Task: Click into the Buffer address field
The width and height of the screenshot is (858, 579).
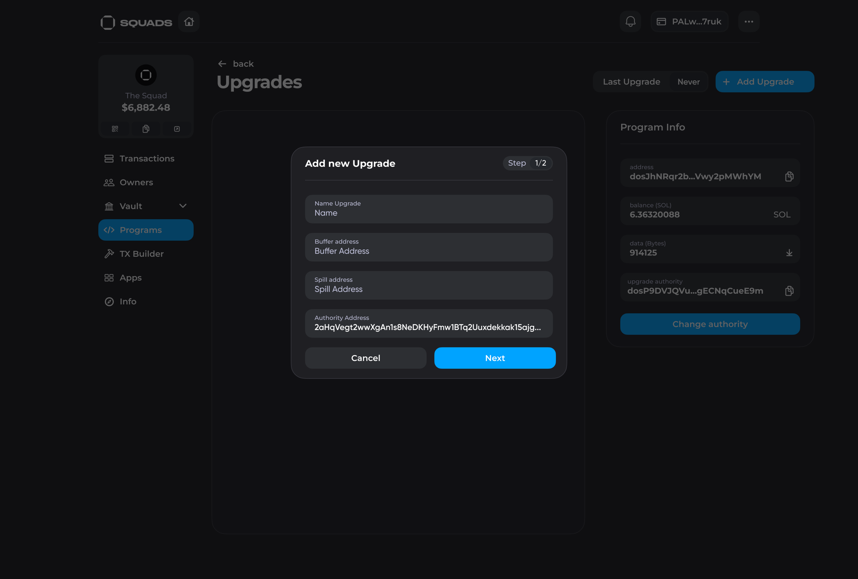Action: [x=428, y=251]
